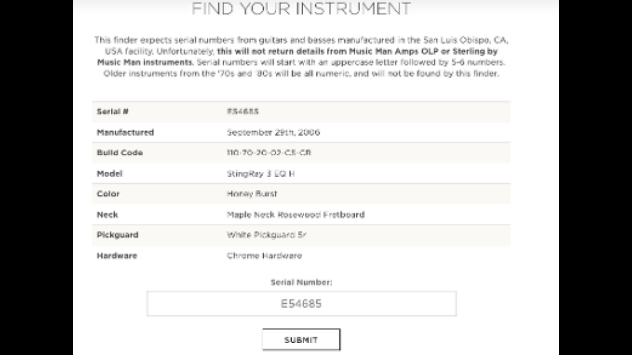This screenshot has width=632, height=355.
Task: Click the Color row label
Action: click(x=108, y=194)
